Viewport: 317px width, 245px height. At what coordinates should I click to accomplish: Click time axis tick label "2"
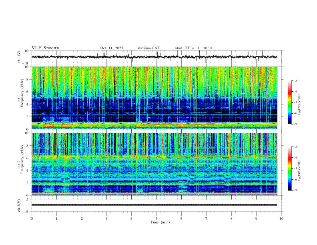82,219
